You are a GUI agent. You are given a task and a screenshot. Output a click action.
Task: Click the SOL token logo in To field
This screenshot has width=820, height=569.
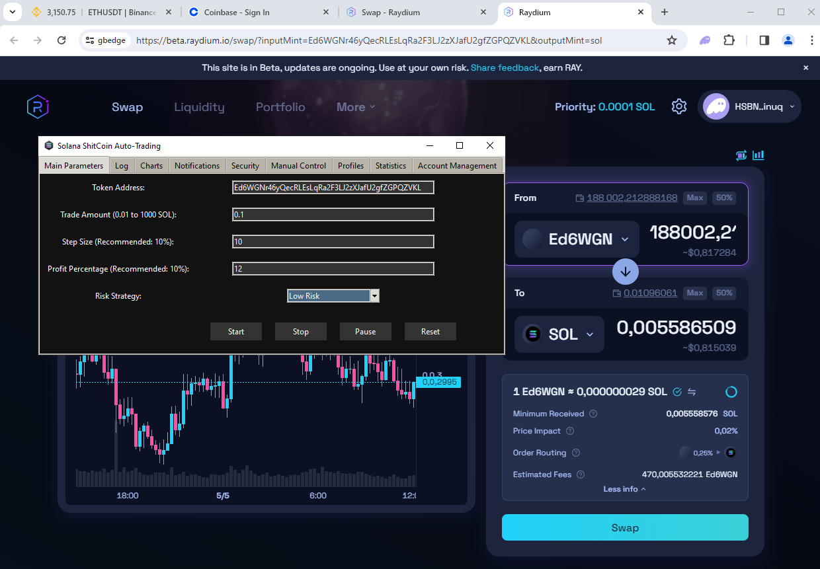click(x=533, y=334)
